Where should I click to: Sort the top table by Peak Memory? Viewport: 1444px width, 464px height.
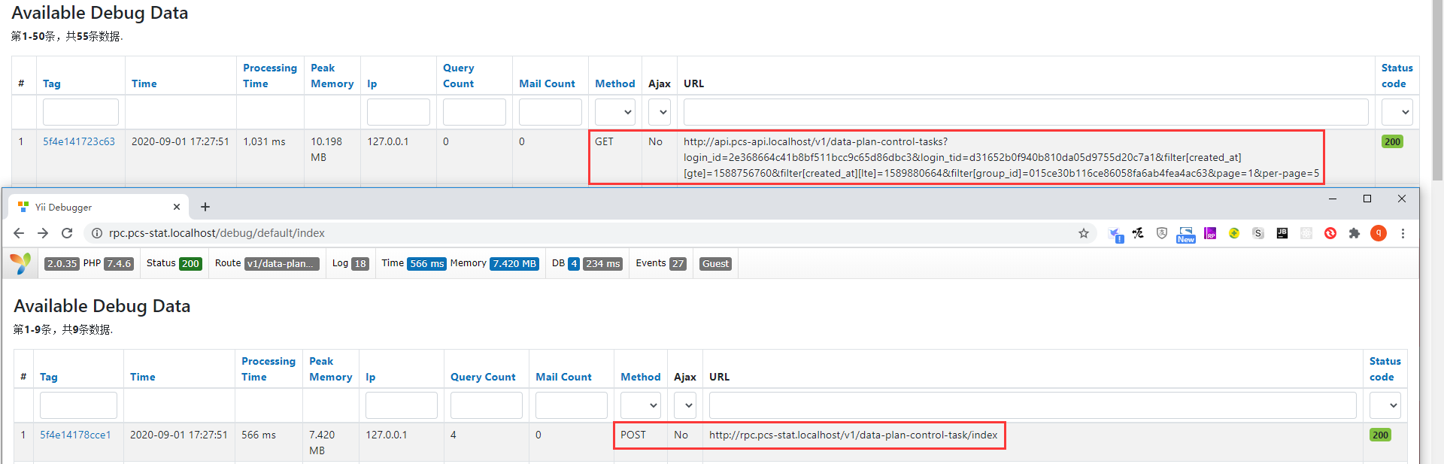click(x=332, y=76)
